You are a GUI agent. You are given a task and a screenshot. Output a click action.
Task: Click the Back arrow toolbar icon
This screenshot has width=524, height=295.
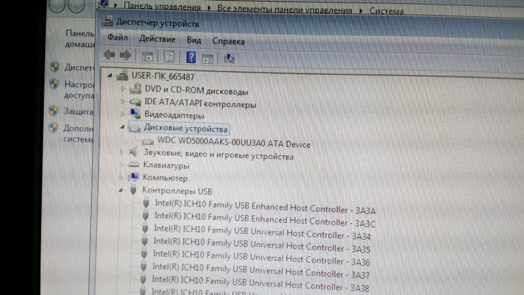tap(109, 56)
